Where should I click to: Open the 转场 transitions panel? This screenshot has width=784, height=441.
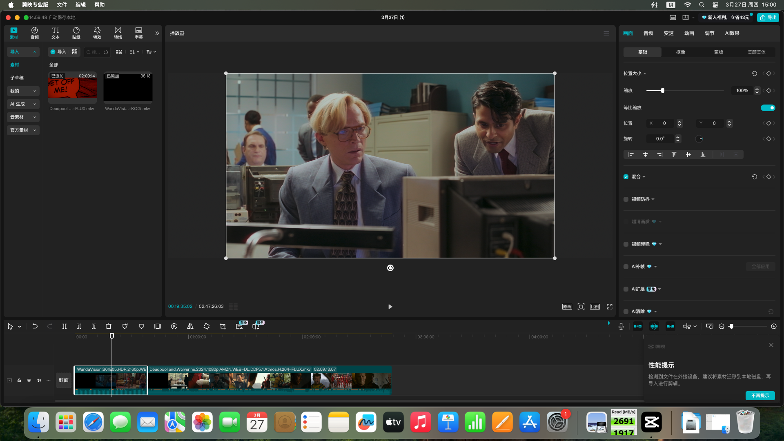pyautogui.click(x=118, y=33)
